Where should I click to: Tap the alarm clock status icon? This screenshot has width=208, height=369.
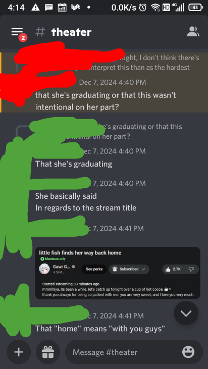pyautogui.click(x=142, y=8)
